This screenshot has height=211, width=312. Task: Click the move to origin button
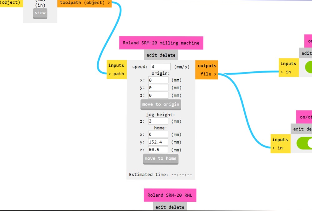pos(161,105)
